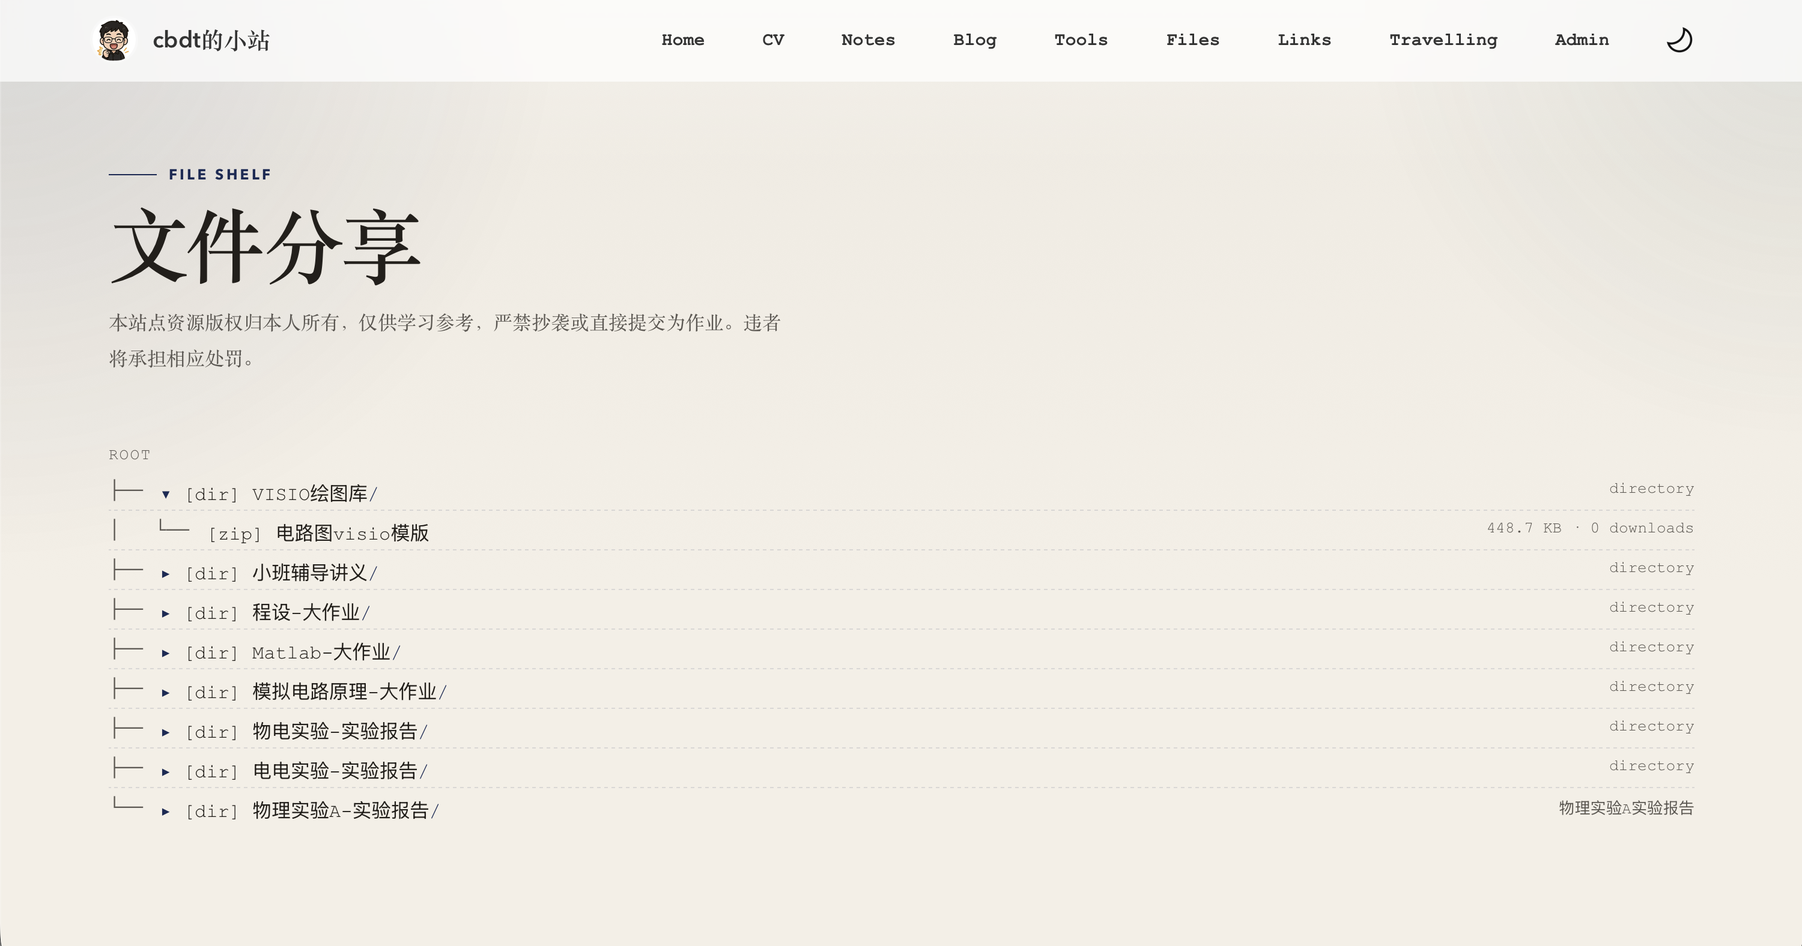Expand the 模拟电路原理-大作业 folder arrow

pos(166,693)
